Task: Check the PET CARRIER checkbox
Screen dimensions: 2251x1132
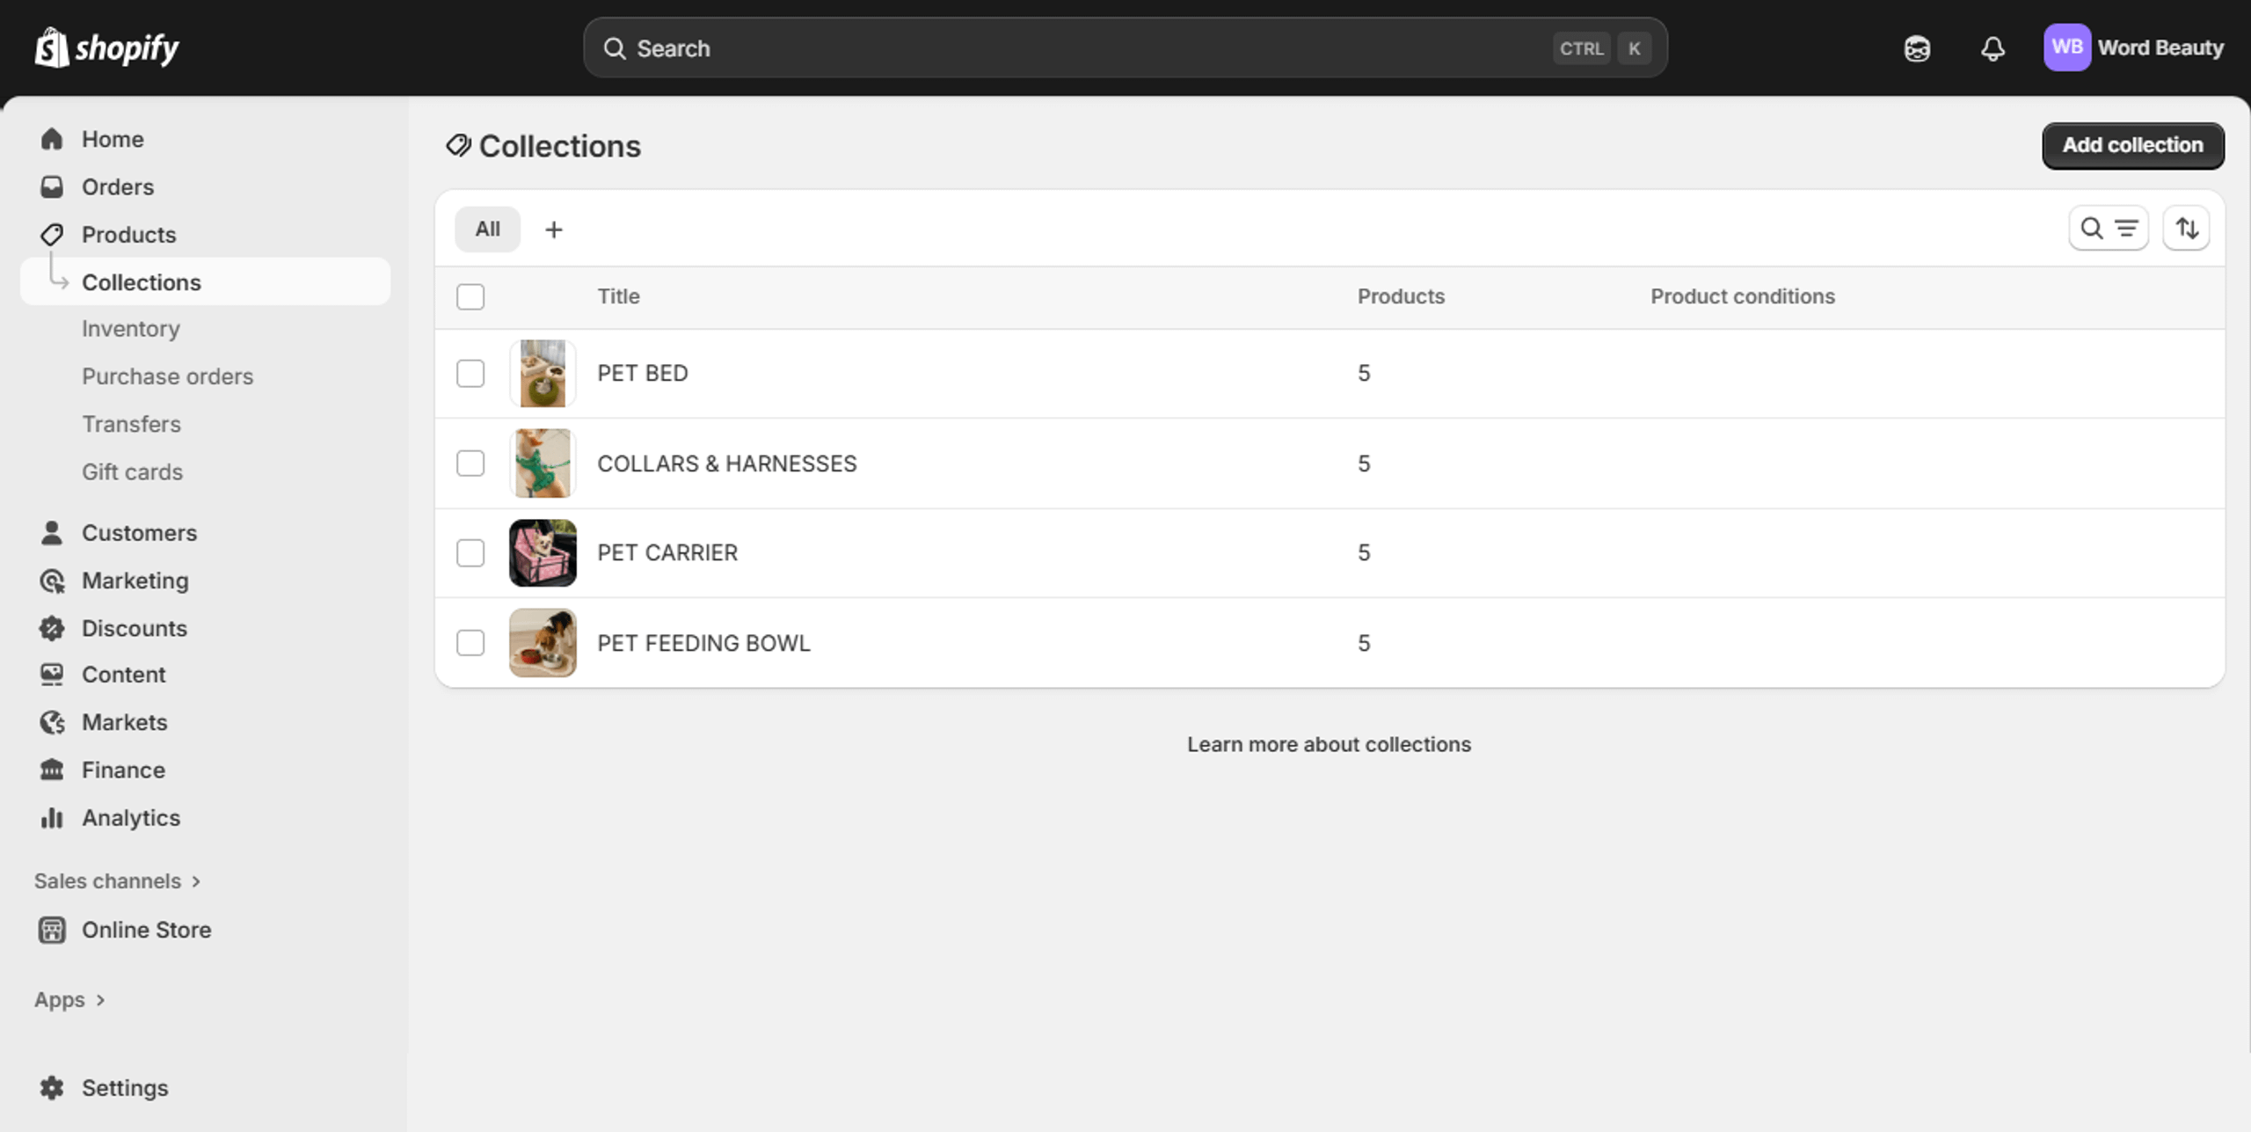Action: click(470, 552)
